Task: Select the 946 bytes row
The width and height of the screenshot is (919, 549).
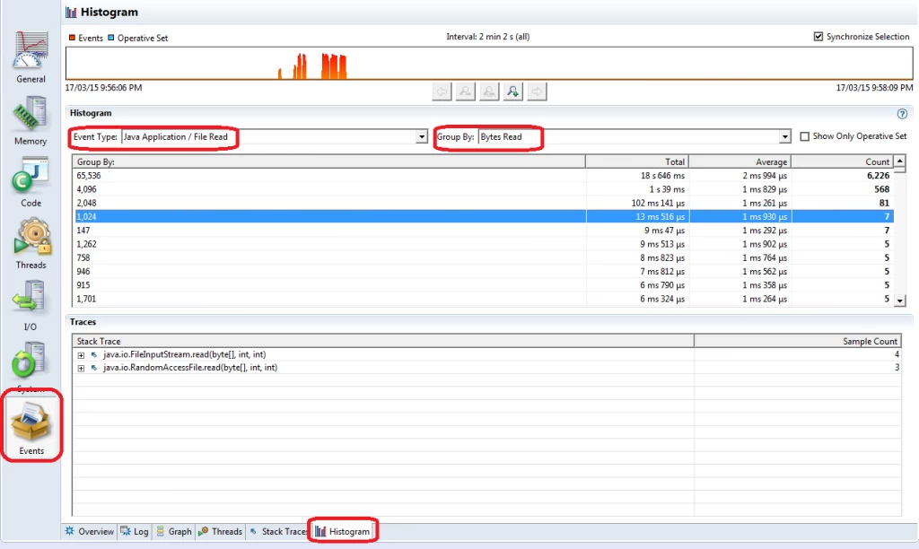Action: point(484,271)
